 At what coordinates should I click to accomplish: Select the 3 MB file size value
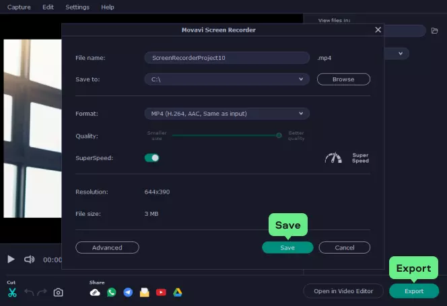coord(151,214)
